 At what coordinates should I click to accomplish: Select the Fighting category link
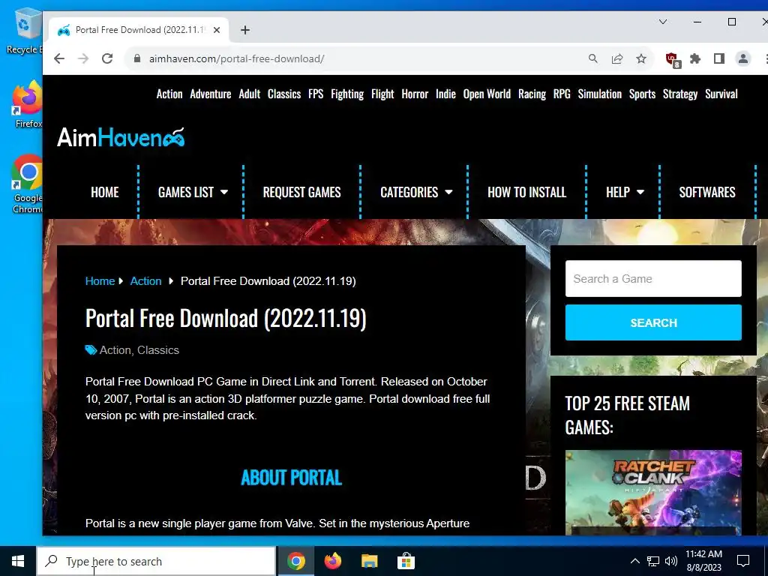pyautogui.click(x=347, y=94)
